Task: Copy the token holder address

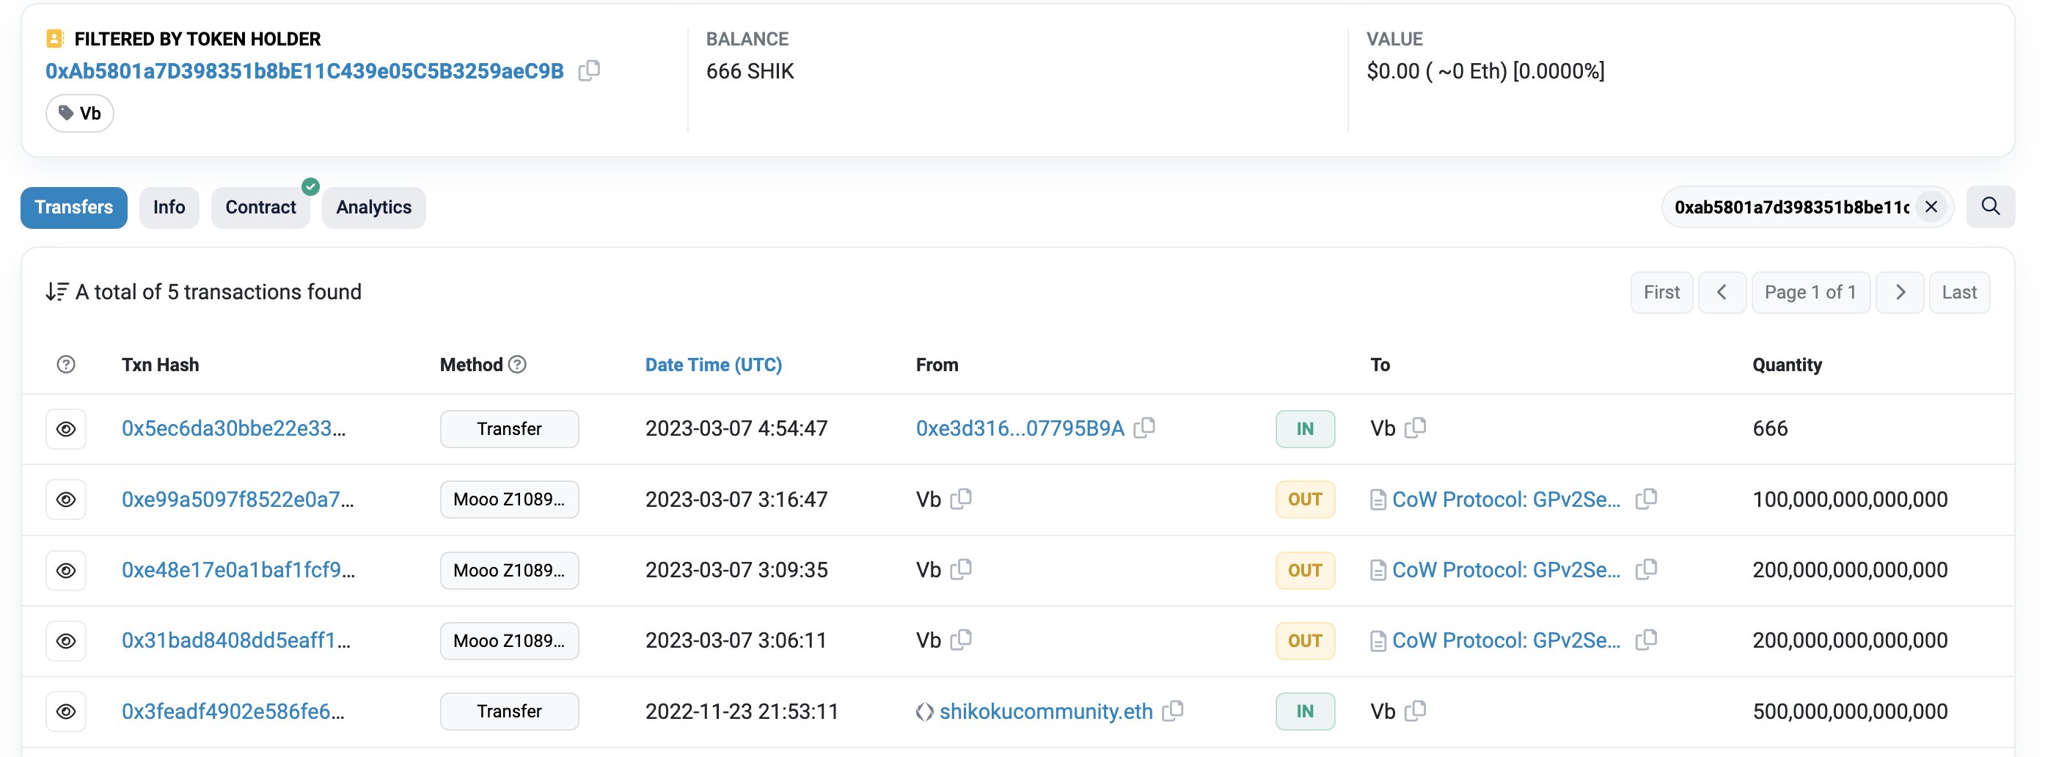Action: (589, 70)
